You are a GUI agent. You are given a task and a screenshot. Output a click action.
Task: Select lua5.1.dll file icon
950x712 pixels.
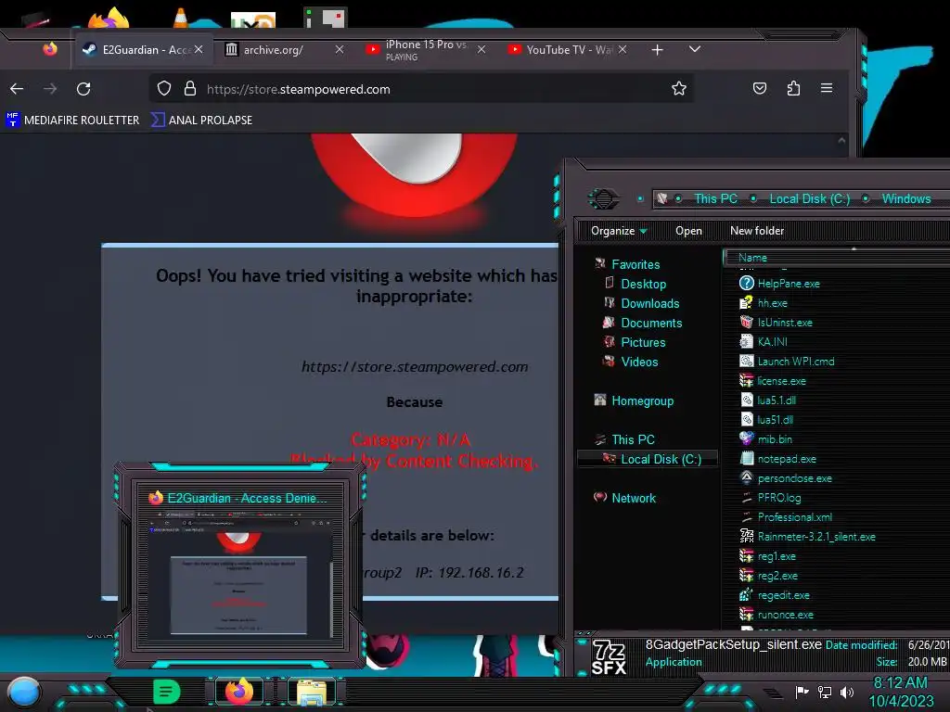click(x=747, y=400)
